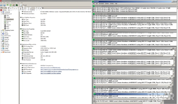Click the green up-arrow toolbar icon
Image resolution: width=178 pixels, height=104 pixels.
point(8,5)
